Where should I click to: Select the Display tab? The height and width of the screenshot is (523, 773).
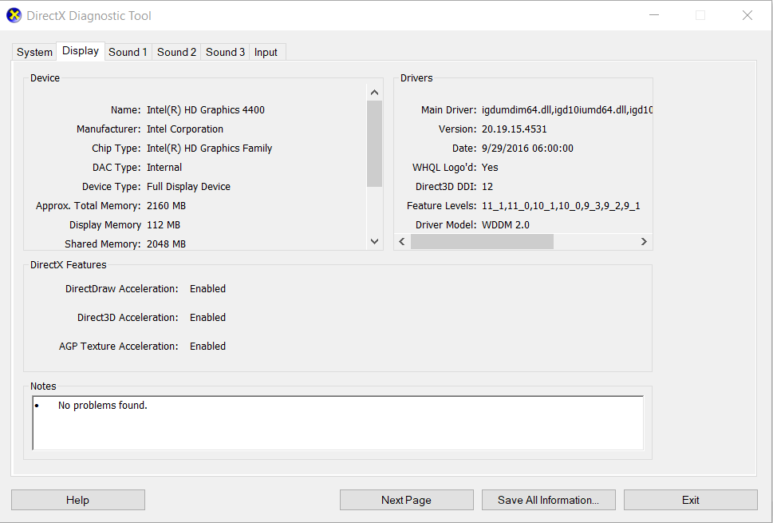tap(81, 51)
